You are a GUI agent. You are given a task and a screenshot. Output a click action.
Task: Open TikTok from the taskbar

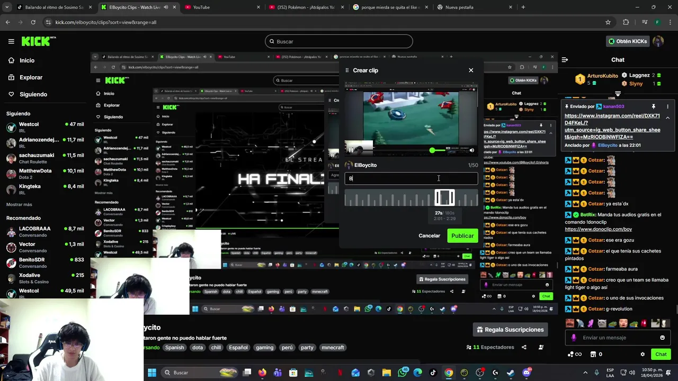[x=433, y=373]
